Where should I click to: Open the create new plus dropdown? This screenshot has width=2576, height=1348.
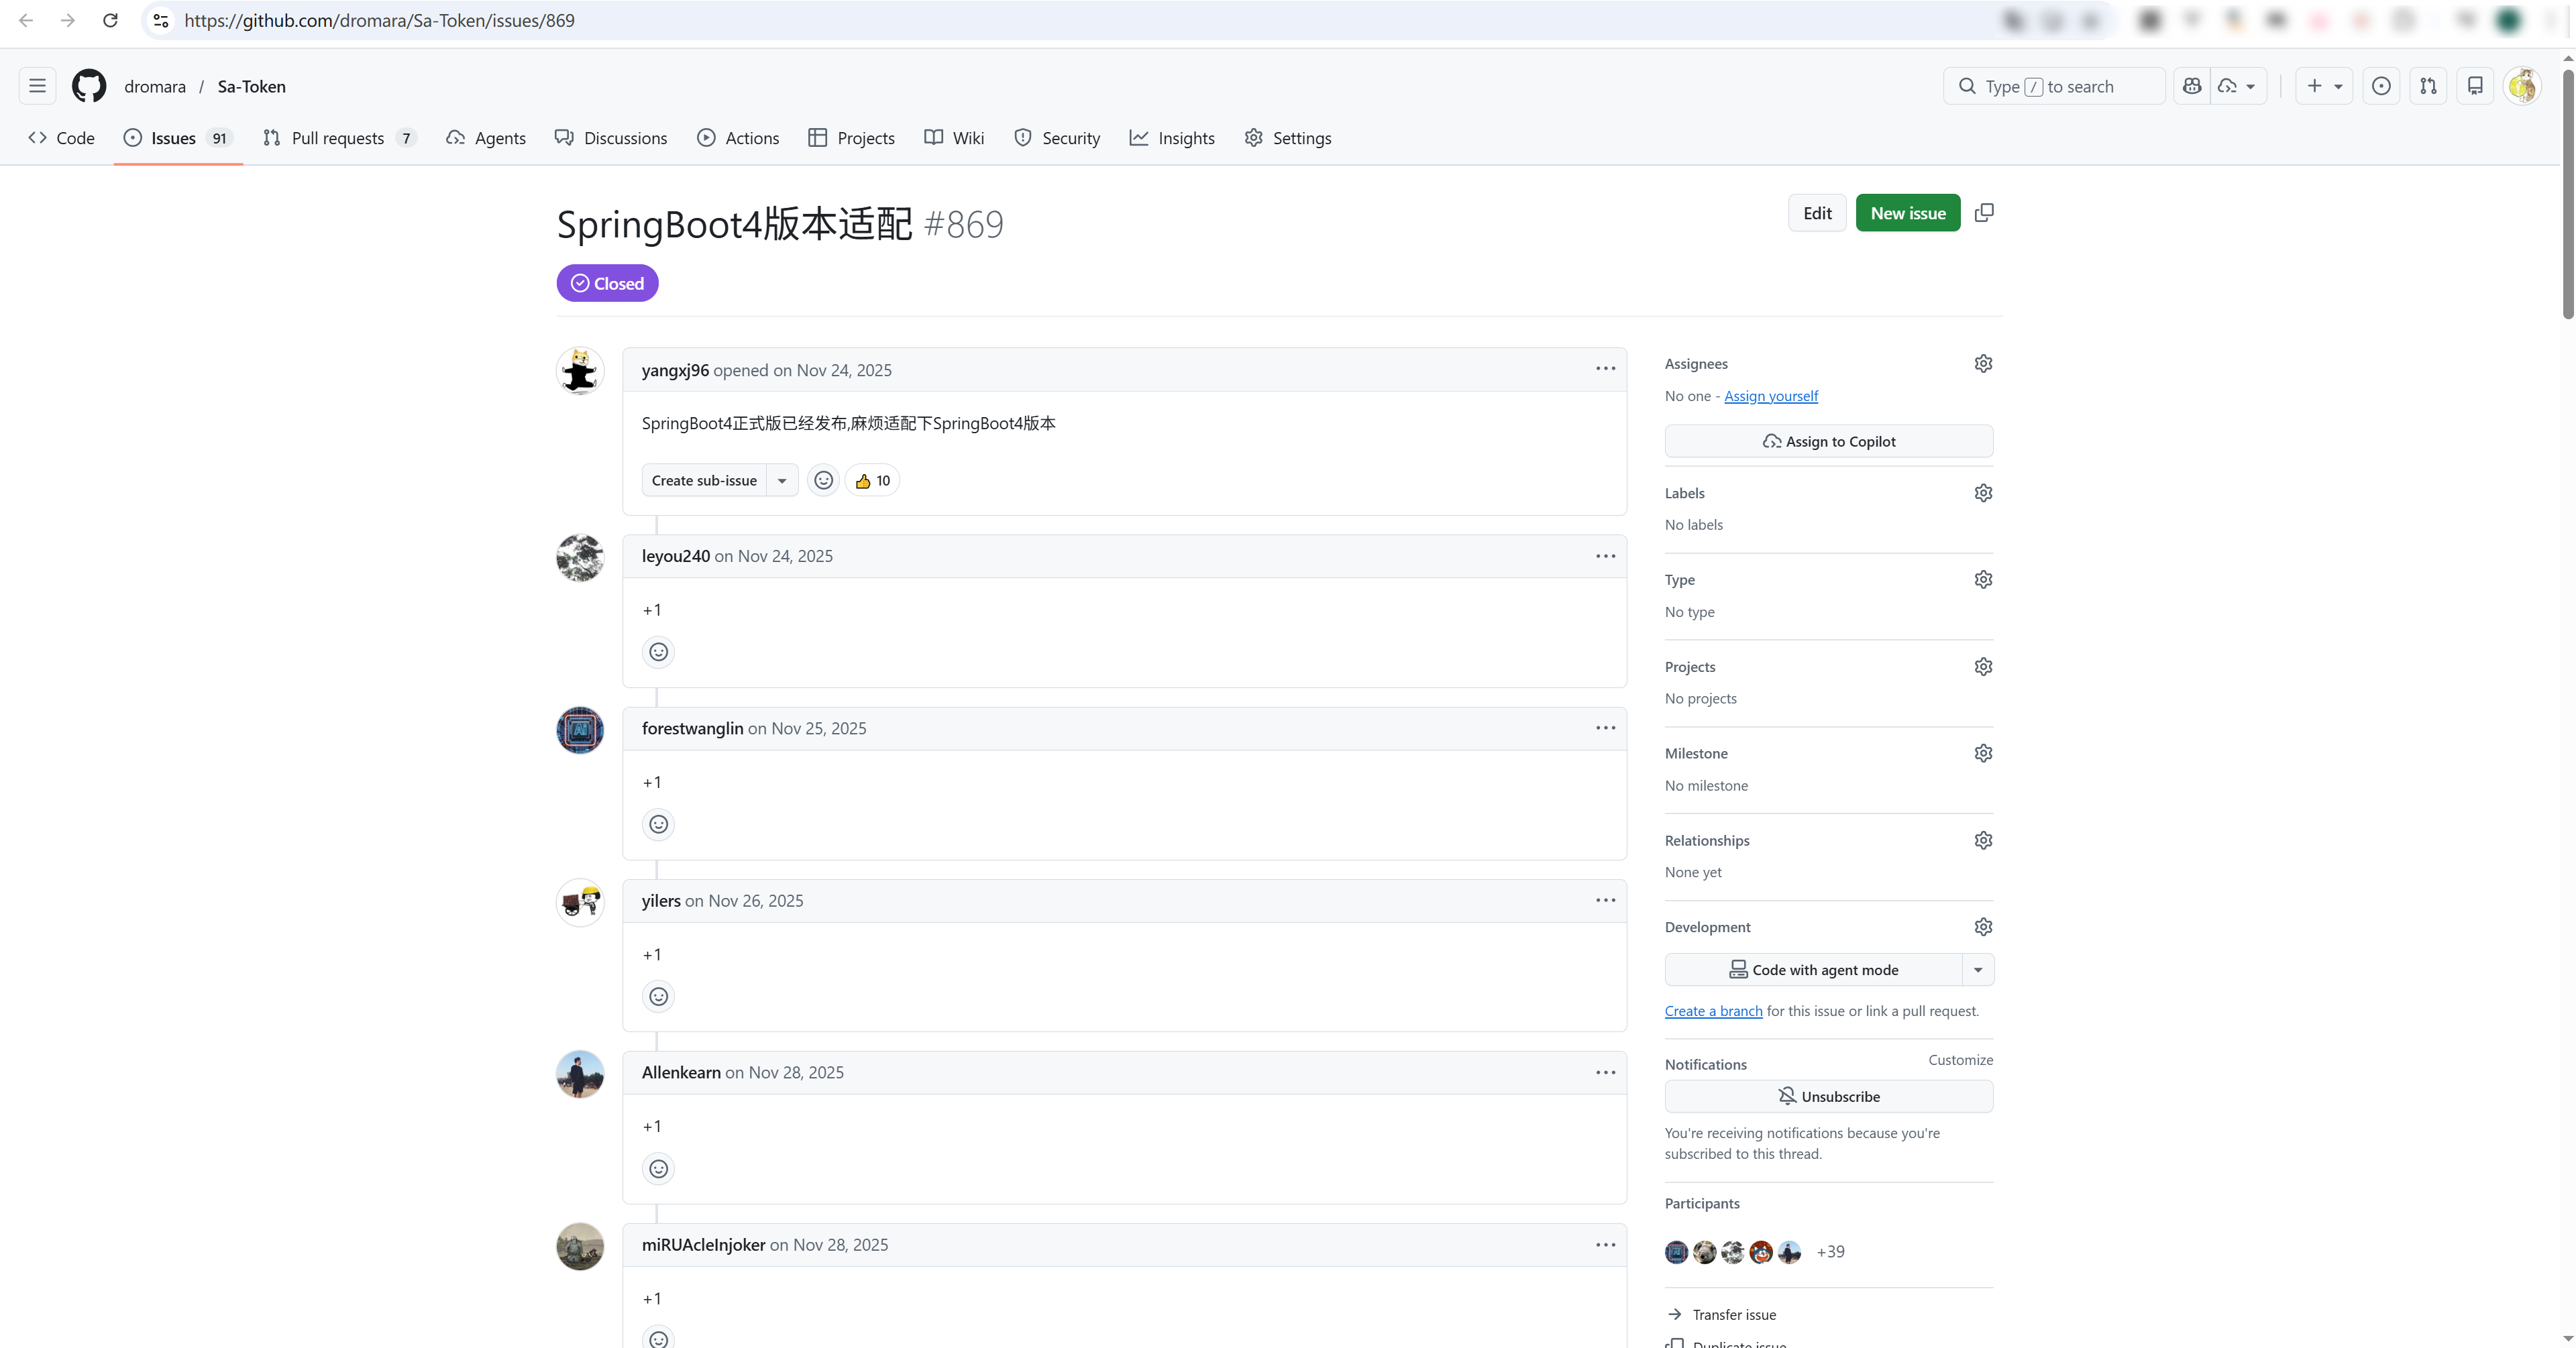tap(2323, 86)
